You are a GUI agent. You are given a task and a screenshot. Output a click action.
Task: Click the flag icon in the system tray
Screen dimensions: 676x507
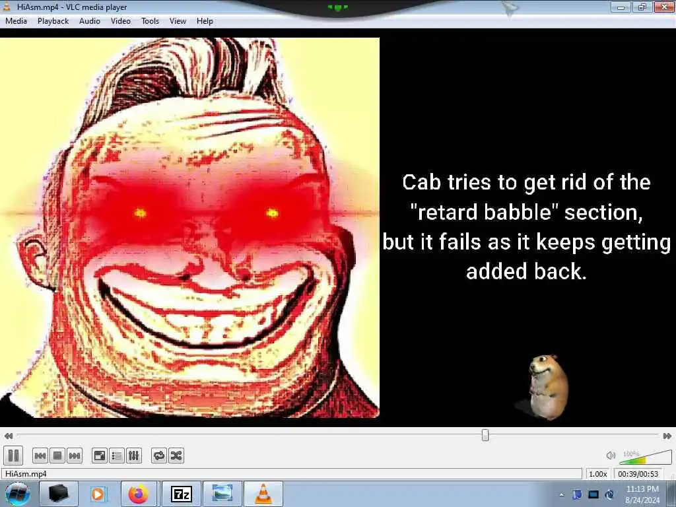coord(577,494)
